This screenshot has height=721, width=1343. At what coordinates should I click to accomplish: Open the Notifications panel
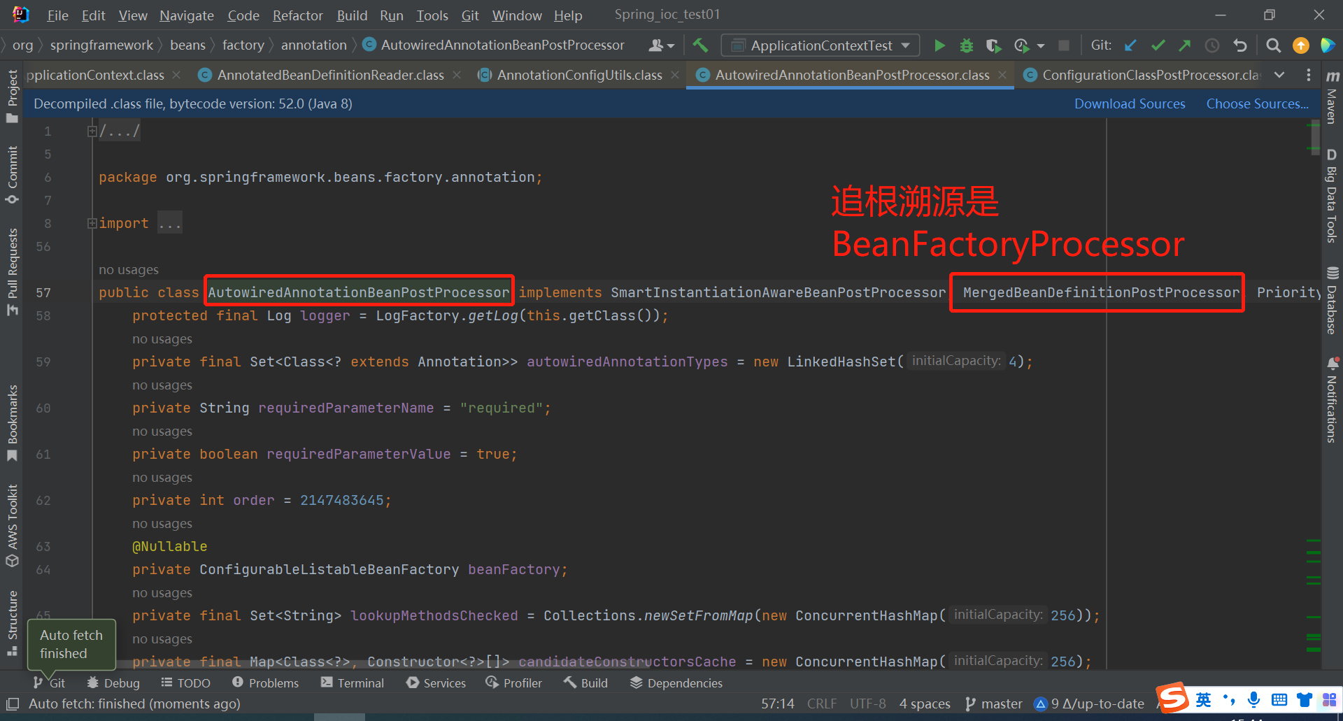coord(1332,400)
